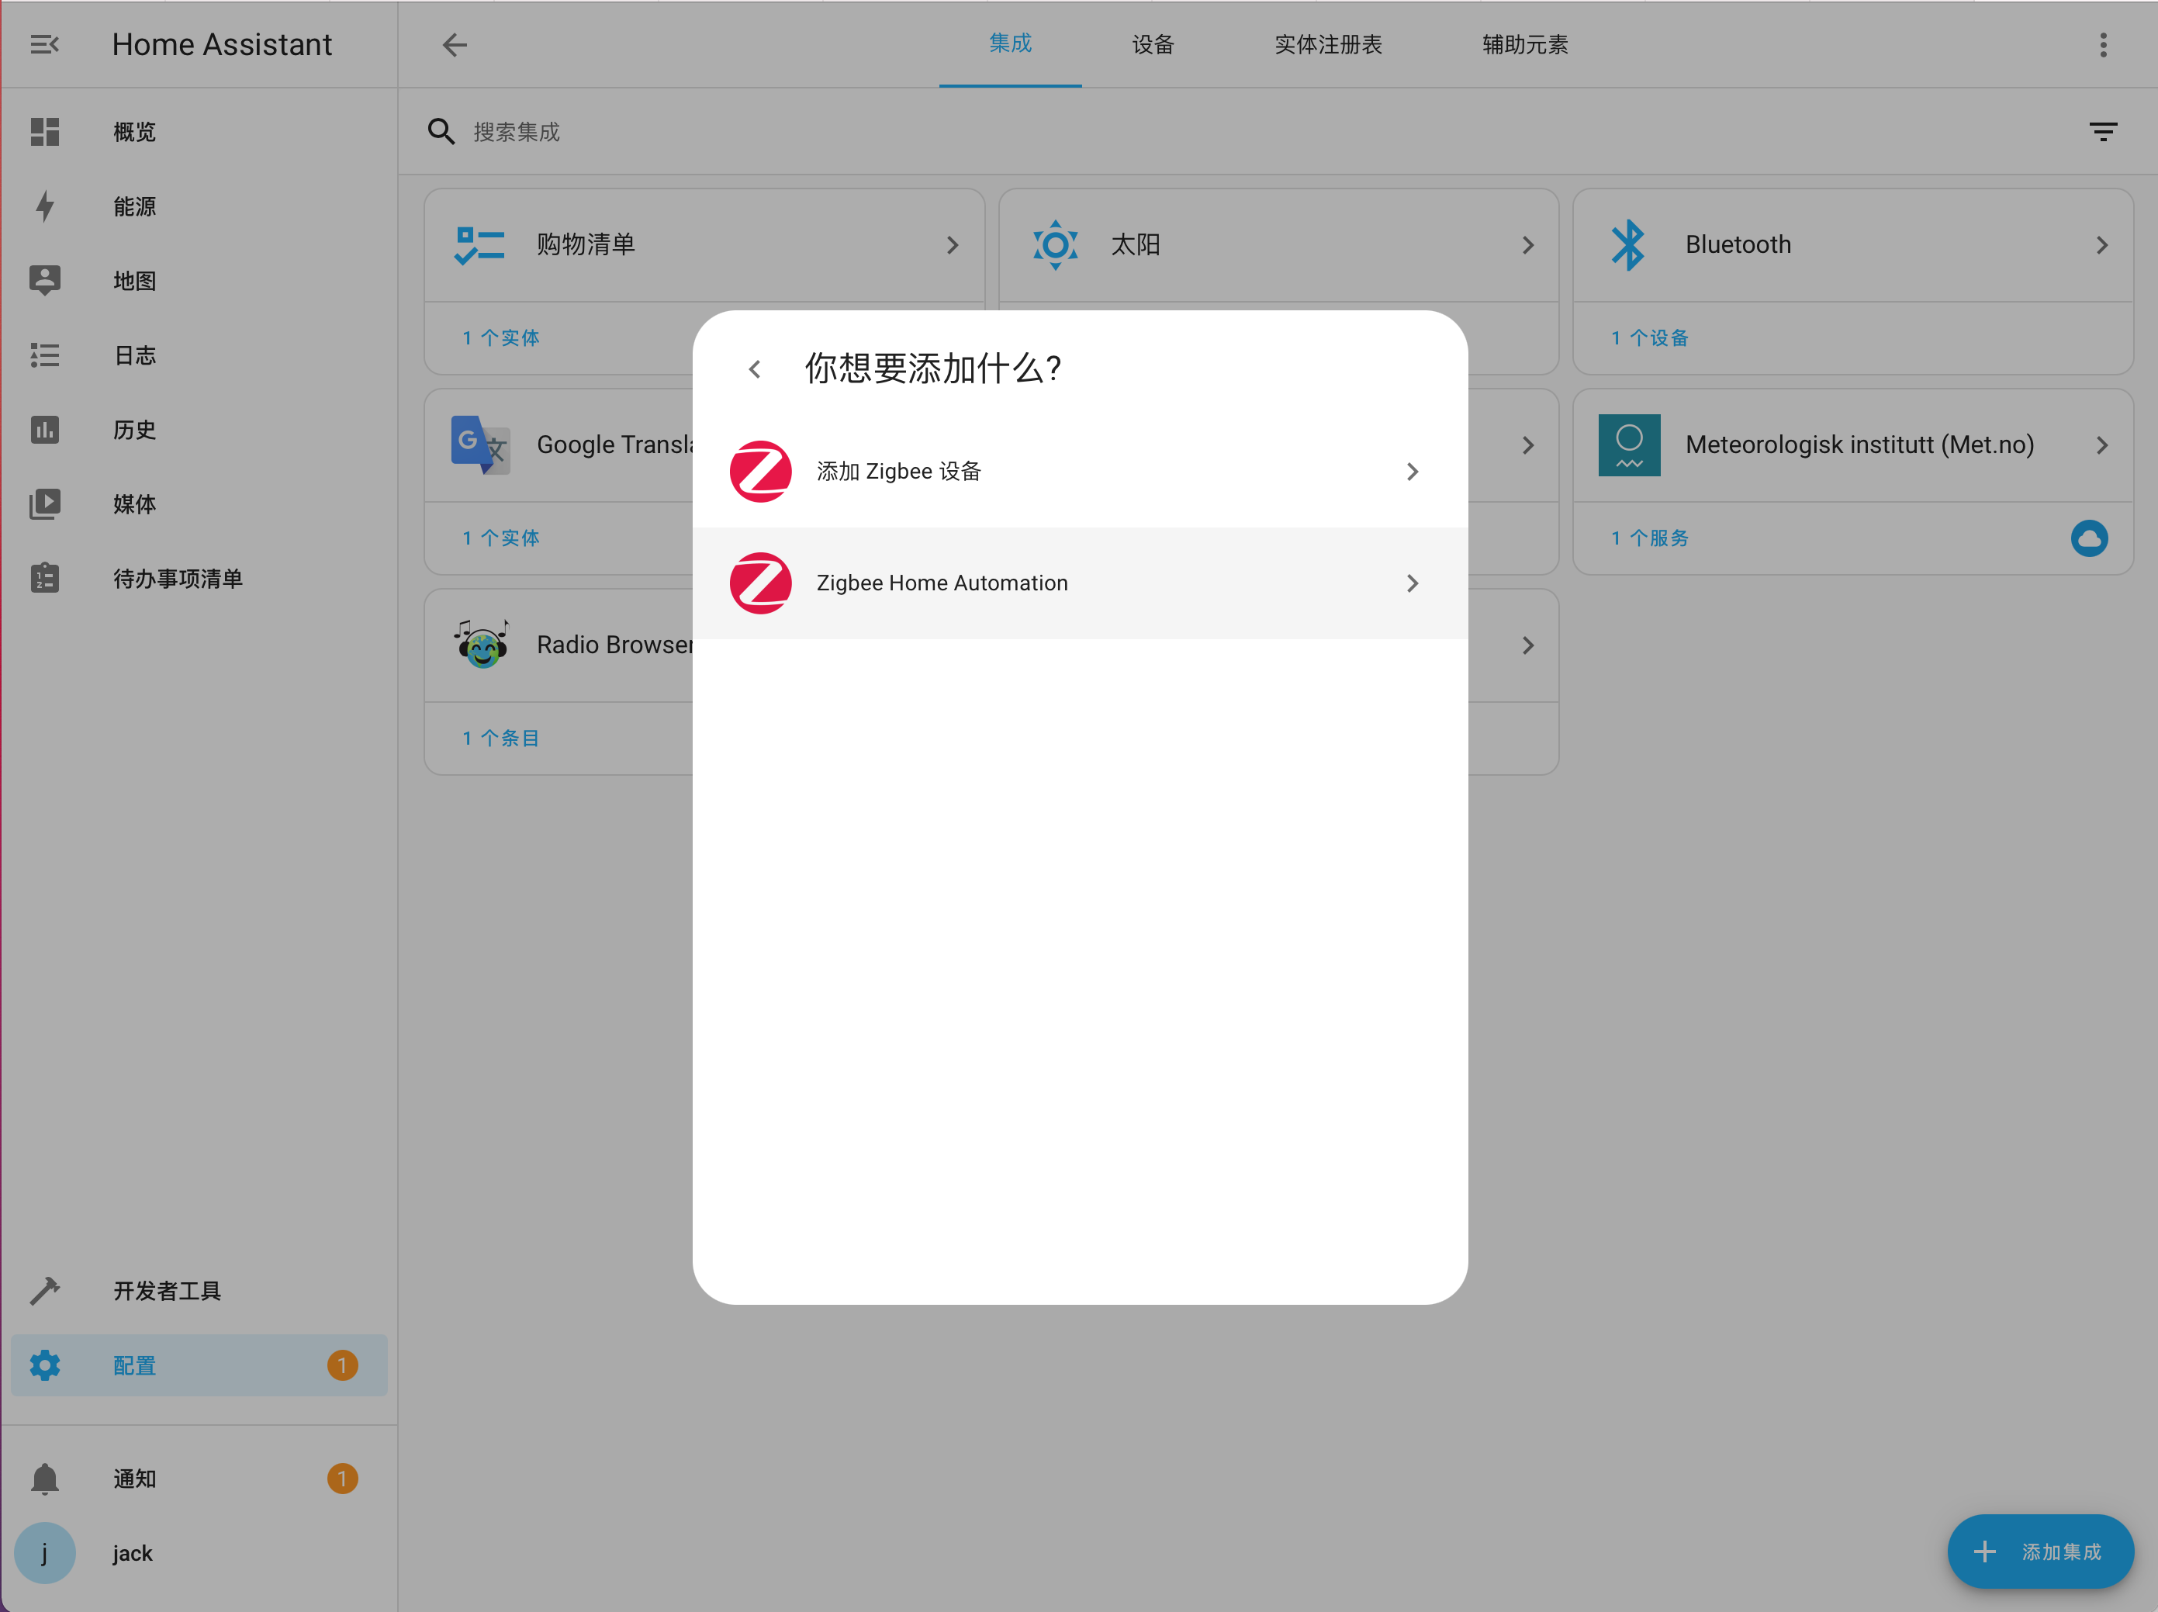Collapse the sidebar menu icon
Screen dimensions: 2158x1612
pyautogui.click(x=45, y=45)
